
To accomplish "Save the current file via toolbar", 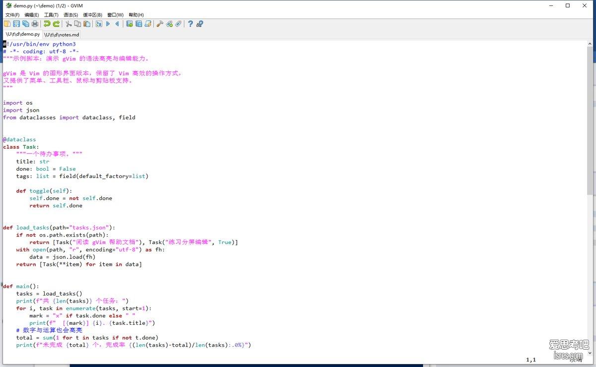I will coord(16,24).
